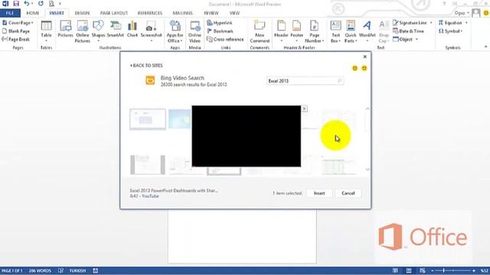Close the video preview popup
Image resolution: width=490 pixels, height=275 pixels.
[x=304, y=108]
